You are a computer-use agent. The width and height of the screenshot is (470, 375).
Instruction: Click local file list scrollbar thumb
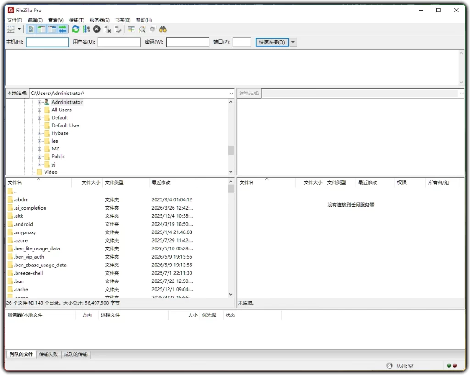(x=231, y=188)
